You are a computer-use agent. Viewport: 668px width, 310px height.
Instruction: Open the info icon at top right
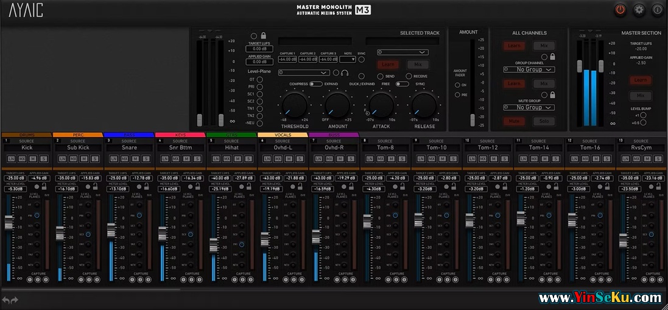click(x=657, y=9)
